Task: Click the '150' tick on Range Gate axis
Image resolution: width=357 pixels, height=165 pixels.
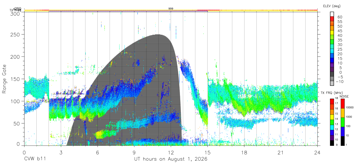Action: [x=15, y=79]
